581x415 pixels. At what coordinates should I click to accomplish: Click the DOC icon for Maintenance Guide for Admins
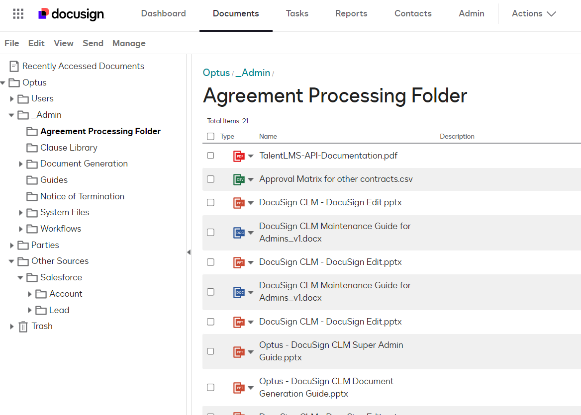tap(239, 232)
